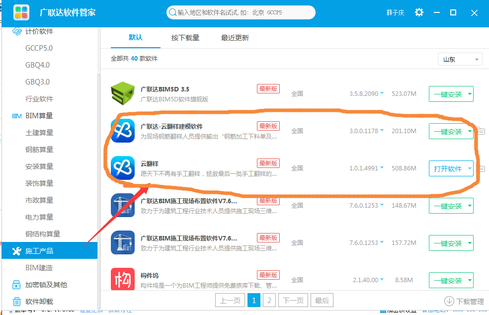Image resolution: width=489 pixels, height=315 pixels.
Task: Click the sidebar vertical scrollbar
Action: pos(99,190)
